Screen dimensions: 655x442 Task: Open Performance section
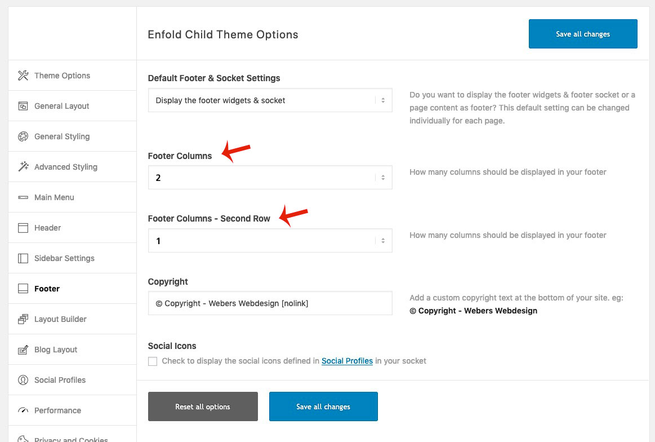pos(72,410)
